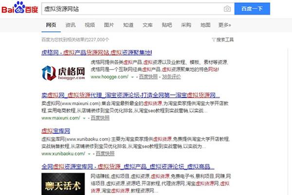
Task: Expand the 更多» menu
Action: tap(224, 25)
